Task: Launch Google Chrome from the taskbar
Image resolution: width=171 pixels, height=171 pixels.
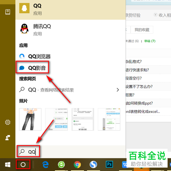Action: 77,165
